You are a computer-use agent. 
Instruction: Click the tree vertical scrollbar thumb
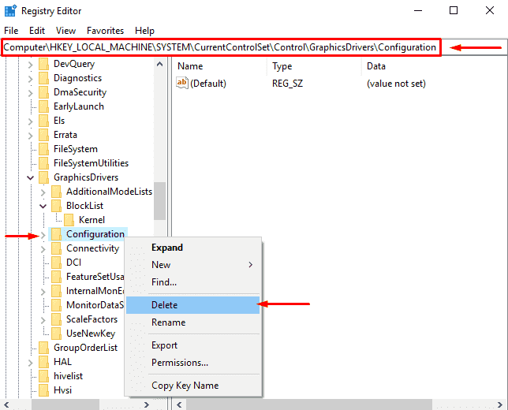(x=159, y=201)
